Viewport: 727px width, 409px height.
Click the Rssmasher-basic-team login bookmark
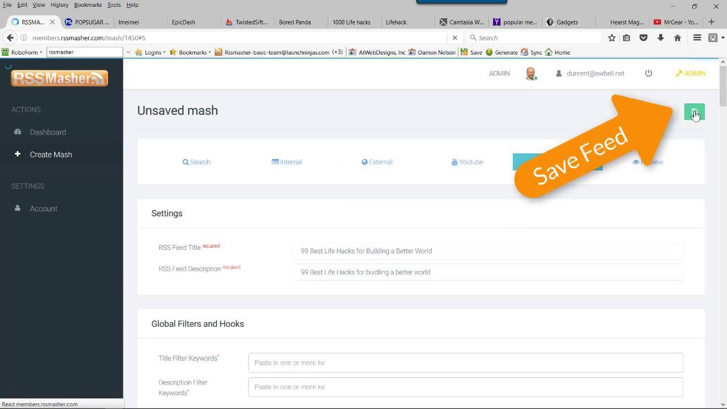[271, 52]
